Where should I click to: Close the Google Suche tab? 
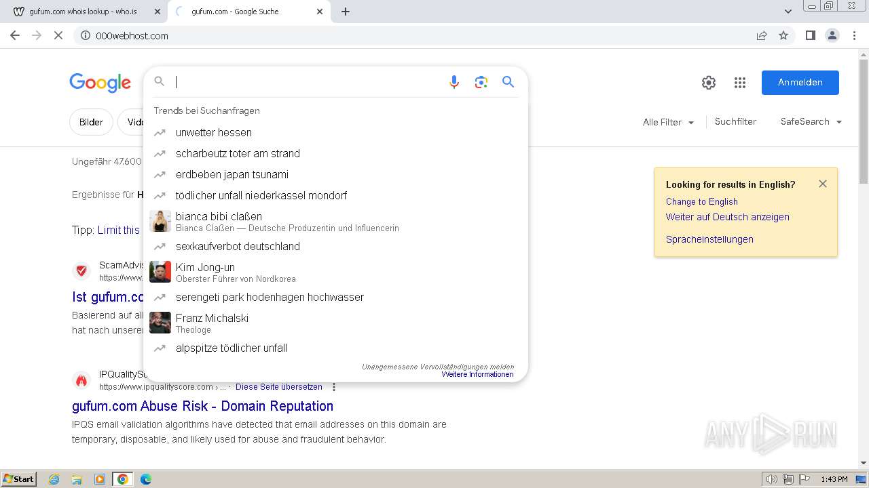pyautogui.click(x=320, y=12)
